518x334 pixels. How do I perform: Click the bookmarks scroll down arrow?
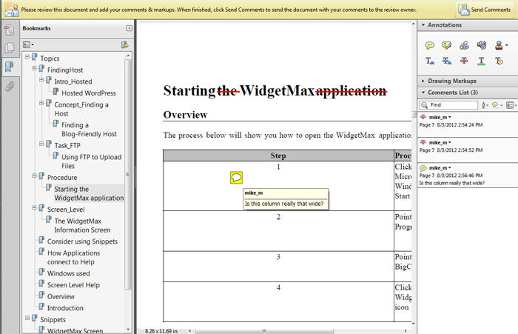pyautogui.click(x=128, y=330)
